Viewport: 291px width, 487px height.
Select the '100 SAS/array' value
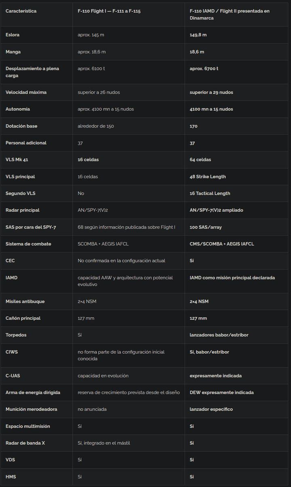tap(206, 227)
